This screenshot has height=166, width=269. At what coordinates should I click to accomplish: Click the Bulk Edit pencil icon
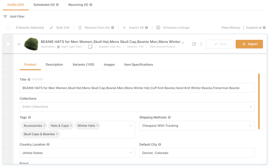(51, 27)
